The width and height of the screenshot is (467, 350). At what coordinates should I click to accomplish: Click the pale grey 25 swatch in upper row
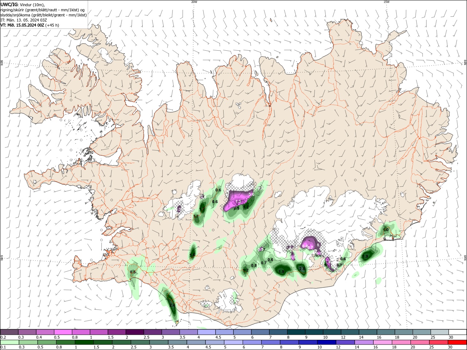440,332
